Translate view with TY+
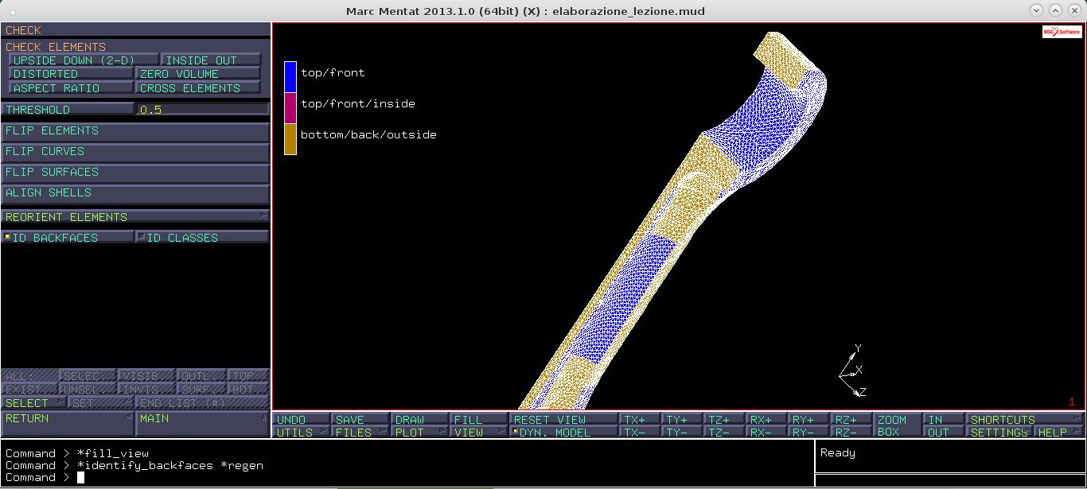This screenshot has width=1087, height=489. [683, 420]
